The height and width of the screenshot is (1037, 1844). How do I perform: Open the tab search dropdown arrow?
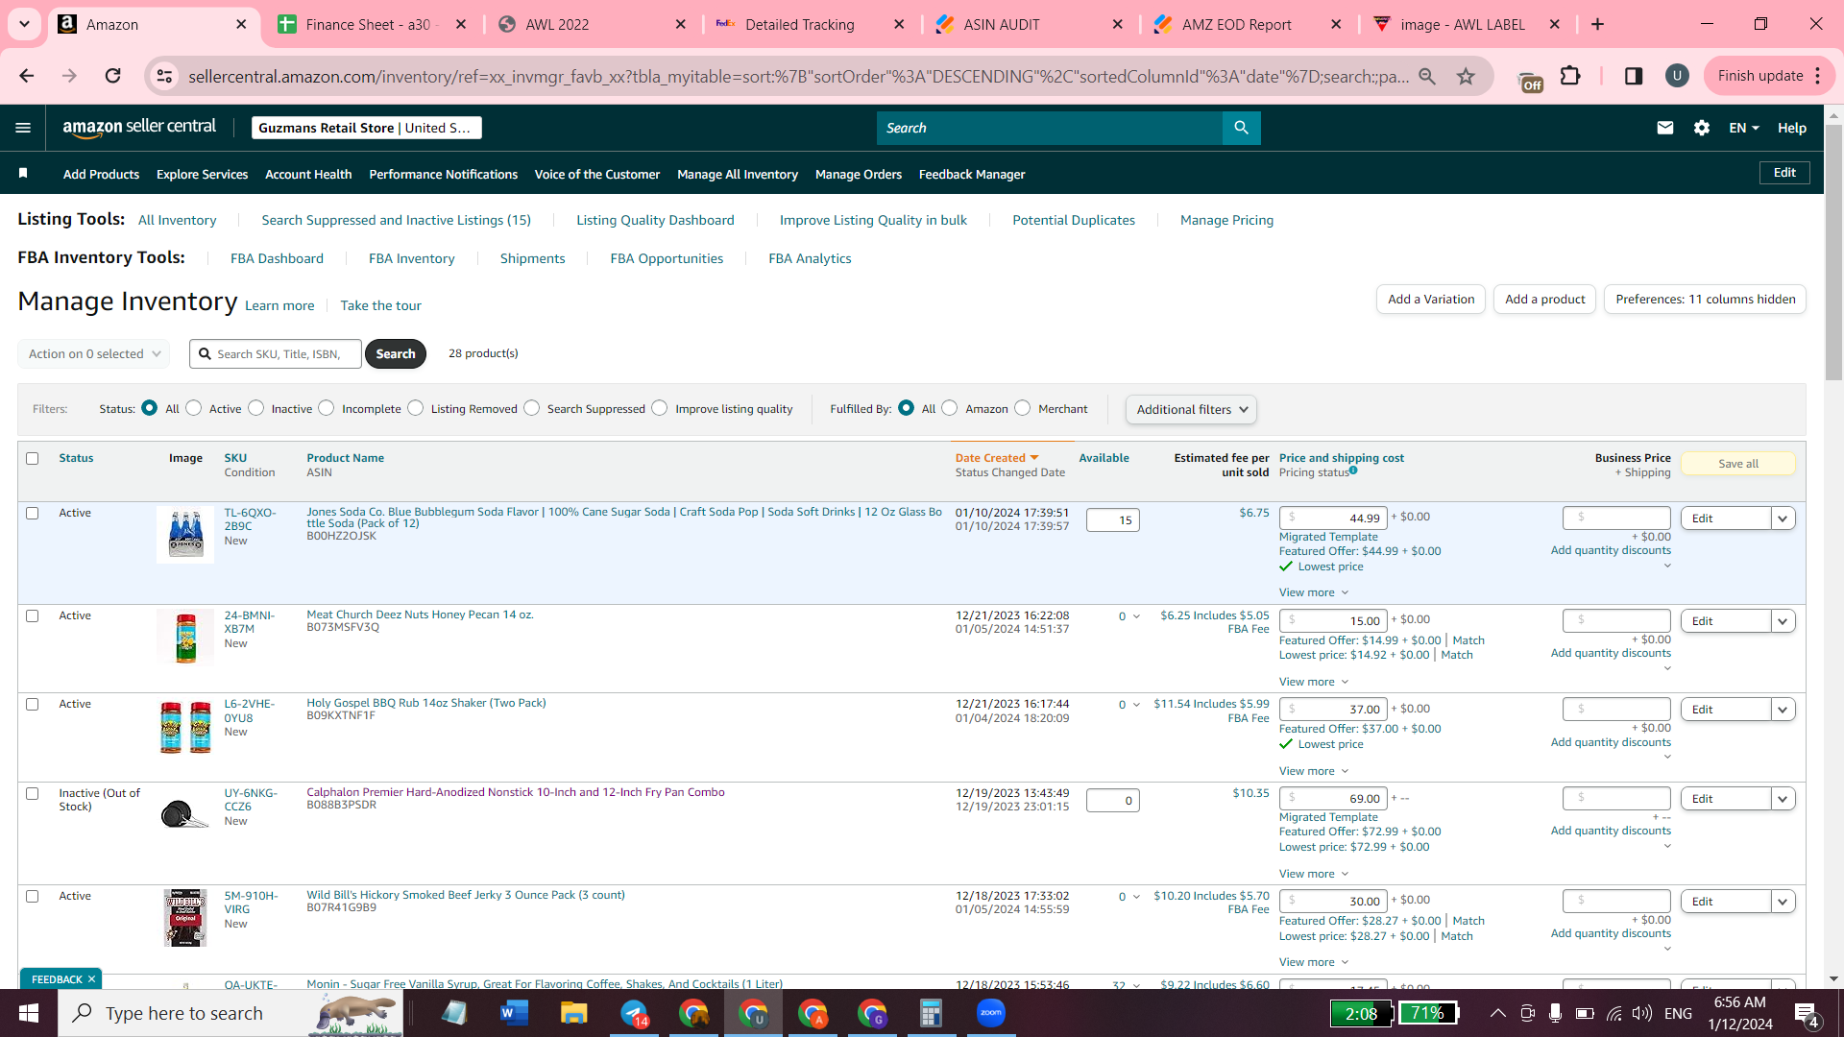24,24
